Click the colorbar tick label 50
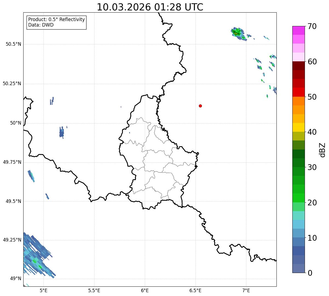Image resolution: width=329 pixels, height=296 pixels. pos(312,97)
